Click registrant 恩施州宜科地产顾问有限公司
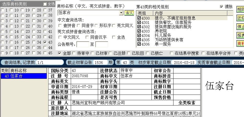 (x=98, y=102)
